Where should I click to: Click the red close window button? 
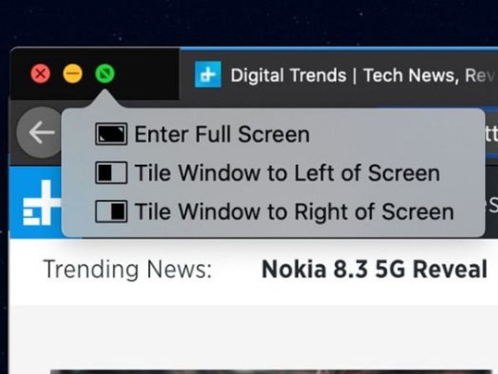[x=40, y=74]
